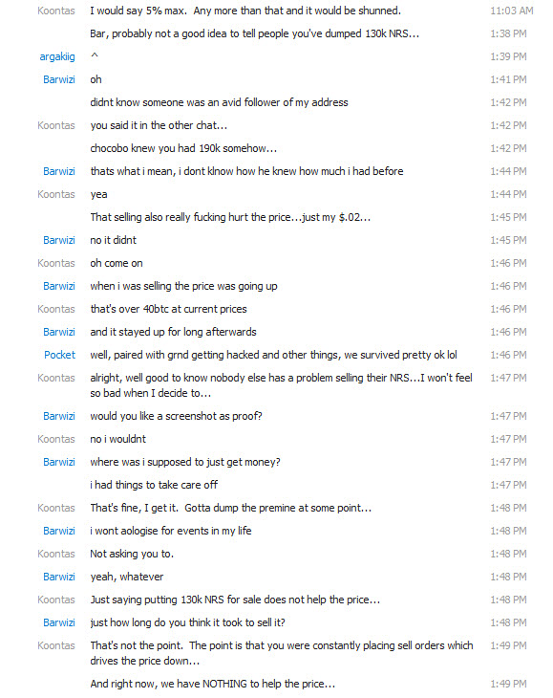Select 'we have NOTHING to help' message

tap(212, 684)
